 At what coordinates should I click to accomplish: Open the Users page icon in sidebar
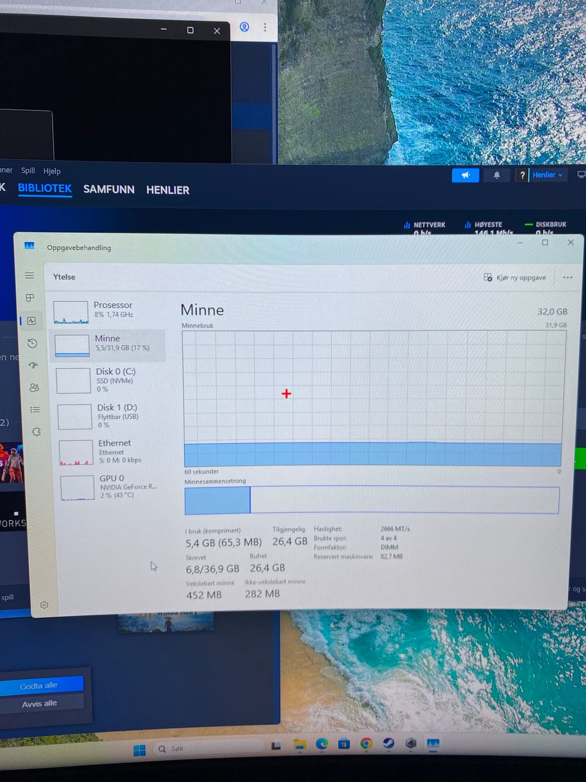tap(34, 387)
